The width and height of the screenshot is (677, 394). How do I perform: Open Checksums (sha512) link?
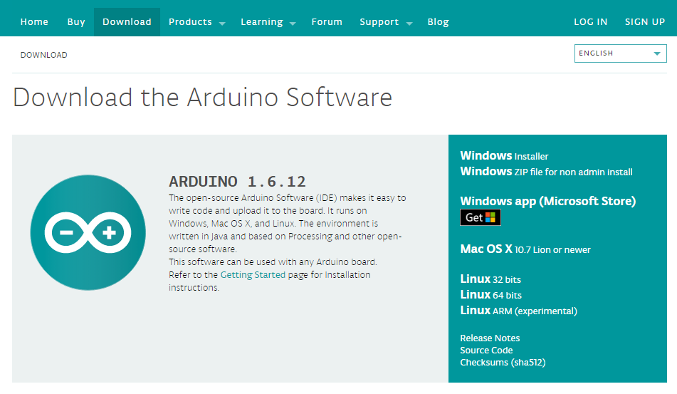(x=503, y=362)
